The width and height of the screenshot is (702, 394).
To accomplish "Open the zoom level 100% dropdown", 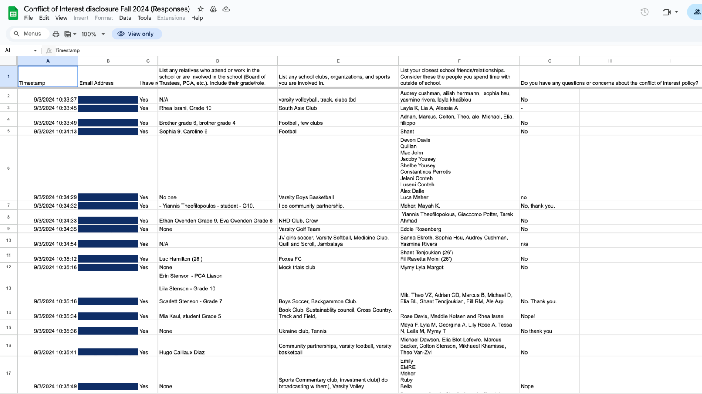I will click(x=93, y=34).
